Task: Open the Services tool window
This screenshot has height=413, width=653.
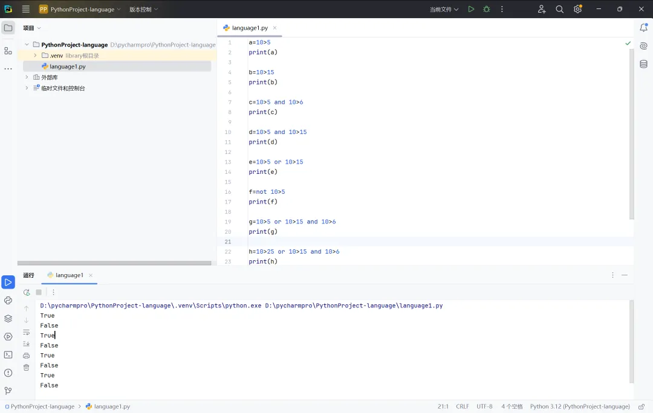Action: [8, 336]
